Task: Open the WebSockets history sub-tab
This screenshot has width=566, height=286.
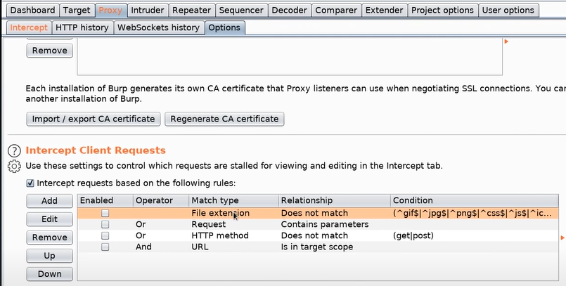Action: coord(158,27)
